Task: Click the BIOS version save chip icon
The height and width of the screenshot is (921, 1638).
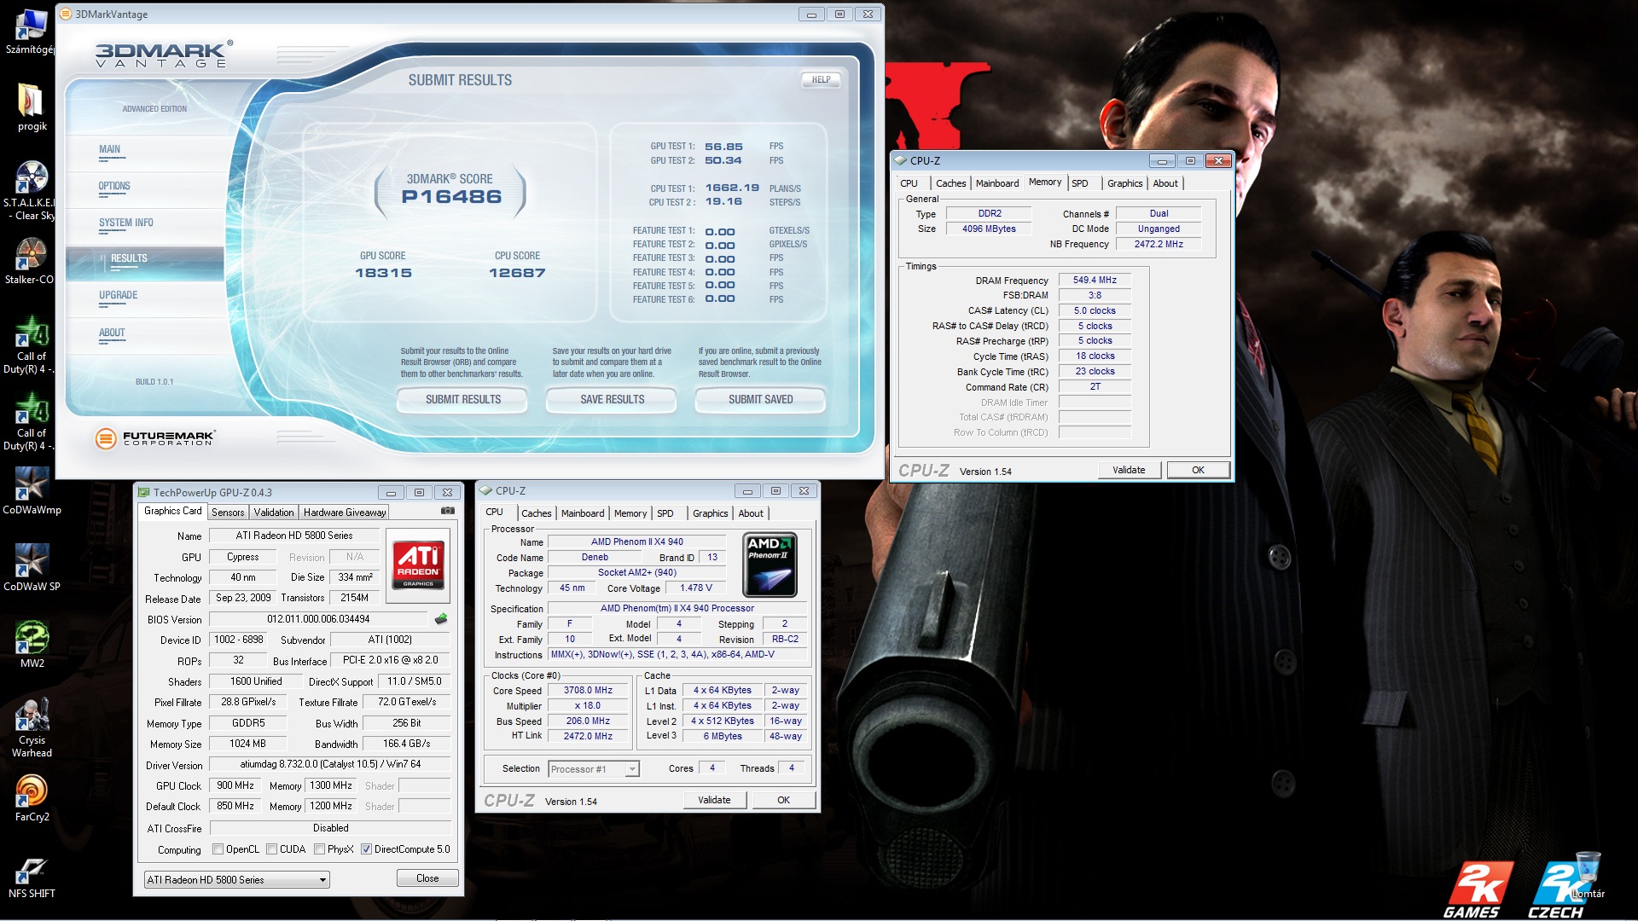Action: tap(441, 619)
